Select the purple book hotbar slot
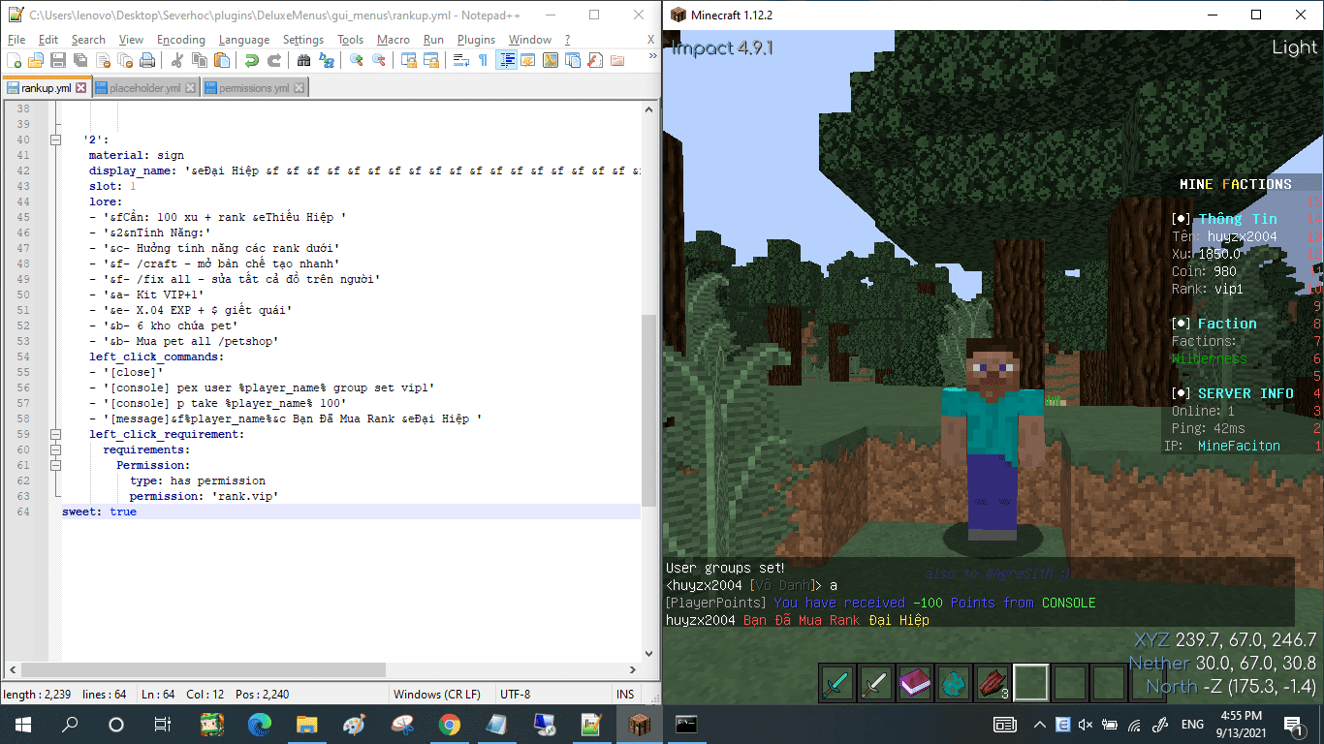This screenshot has width=1324, height=744. coord(914,683)
